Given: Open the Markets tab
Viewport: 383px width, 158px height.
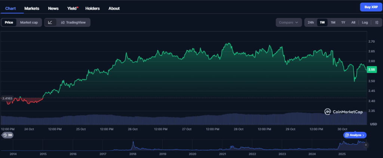Looking at the screenshot, I should 32,8.
